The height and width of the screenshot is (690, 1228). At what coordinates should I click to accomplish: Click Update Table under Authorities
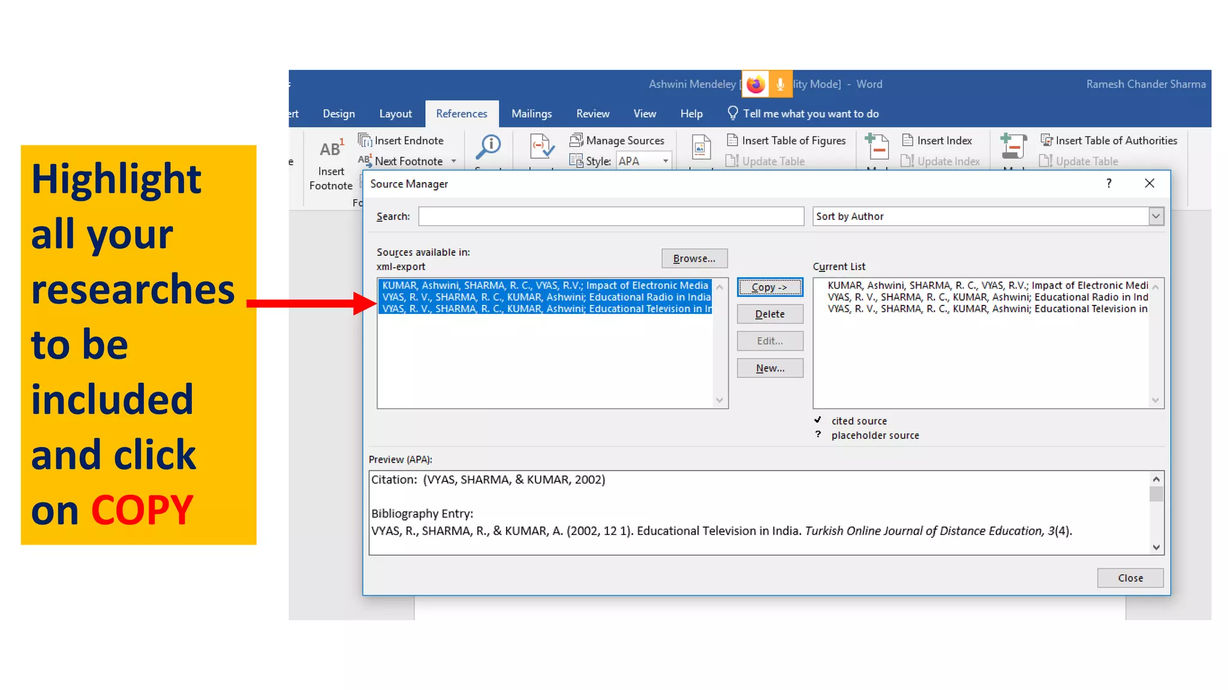click(1079, 161)
